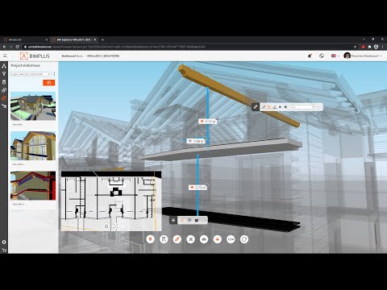Image resolution: width=387 pixels, height=290 pixels.
Task: Click the black box icon in lower toolbar
Action: (197, 221)
